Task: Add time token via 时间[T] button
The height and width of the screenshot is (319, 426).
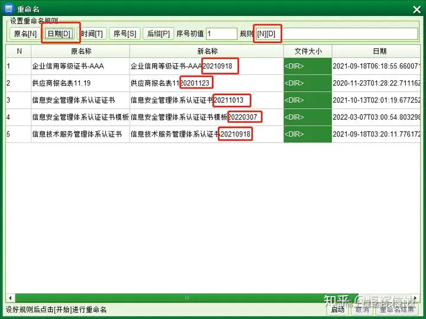Action: point(92,34)
